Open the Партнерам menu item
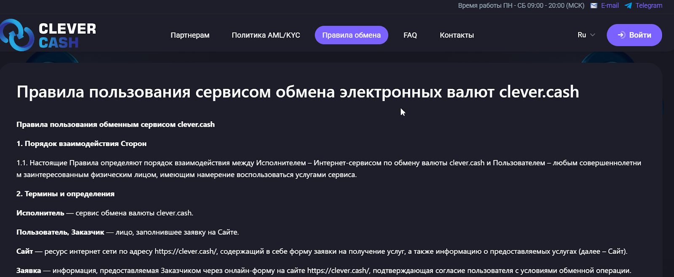 point(190,35)
